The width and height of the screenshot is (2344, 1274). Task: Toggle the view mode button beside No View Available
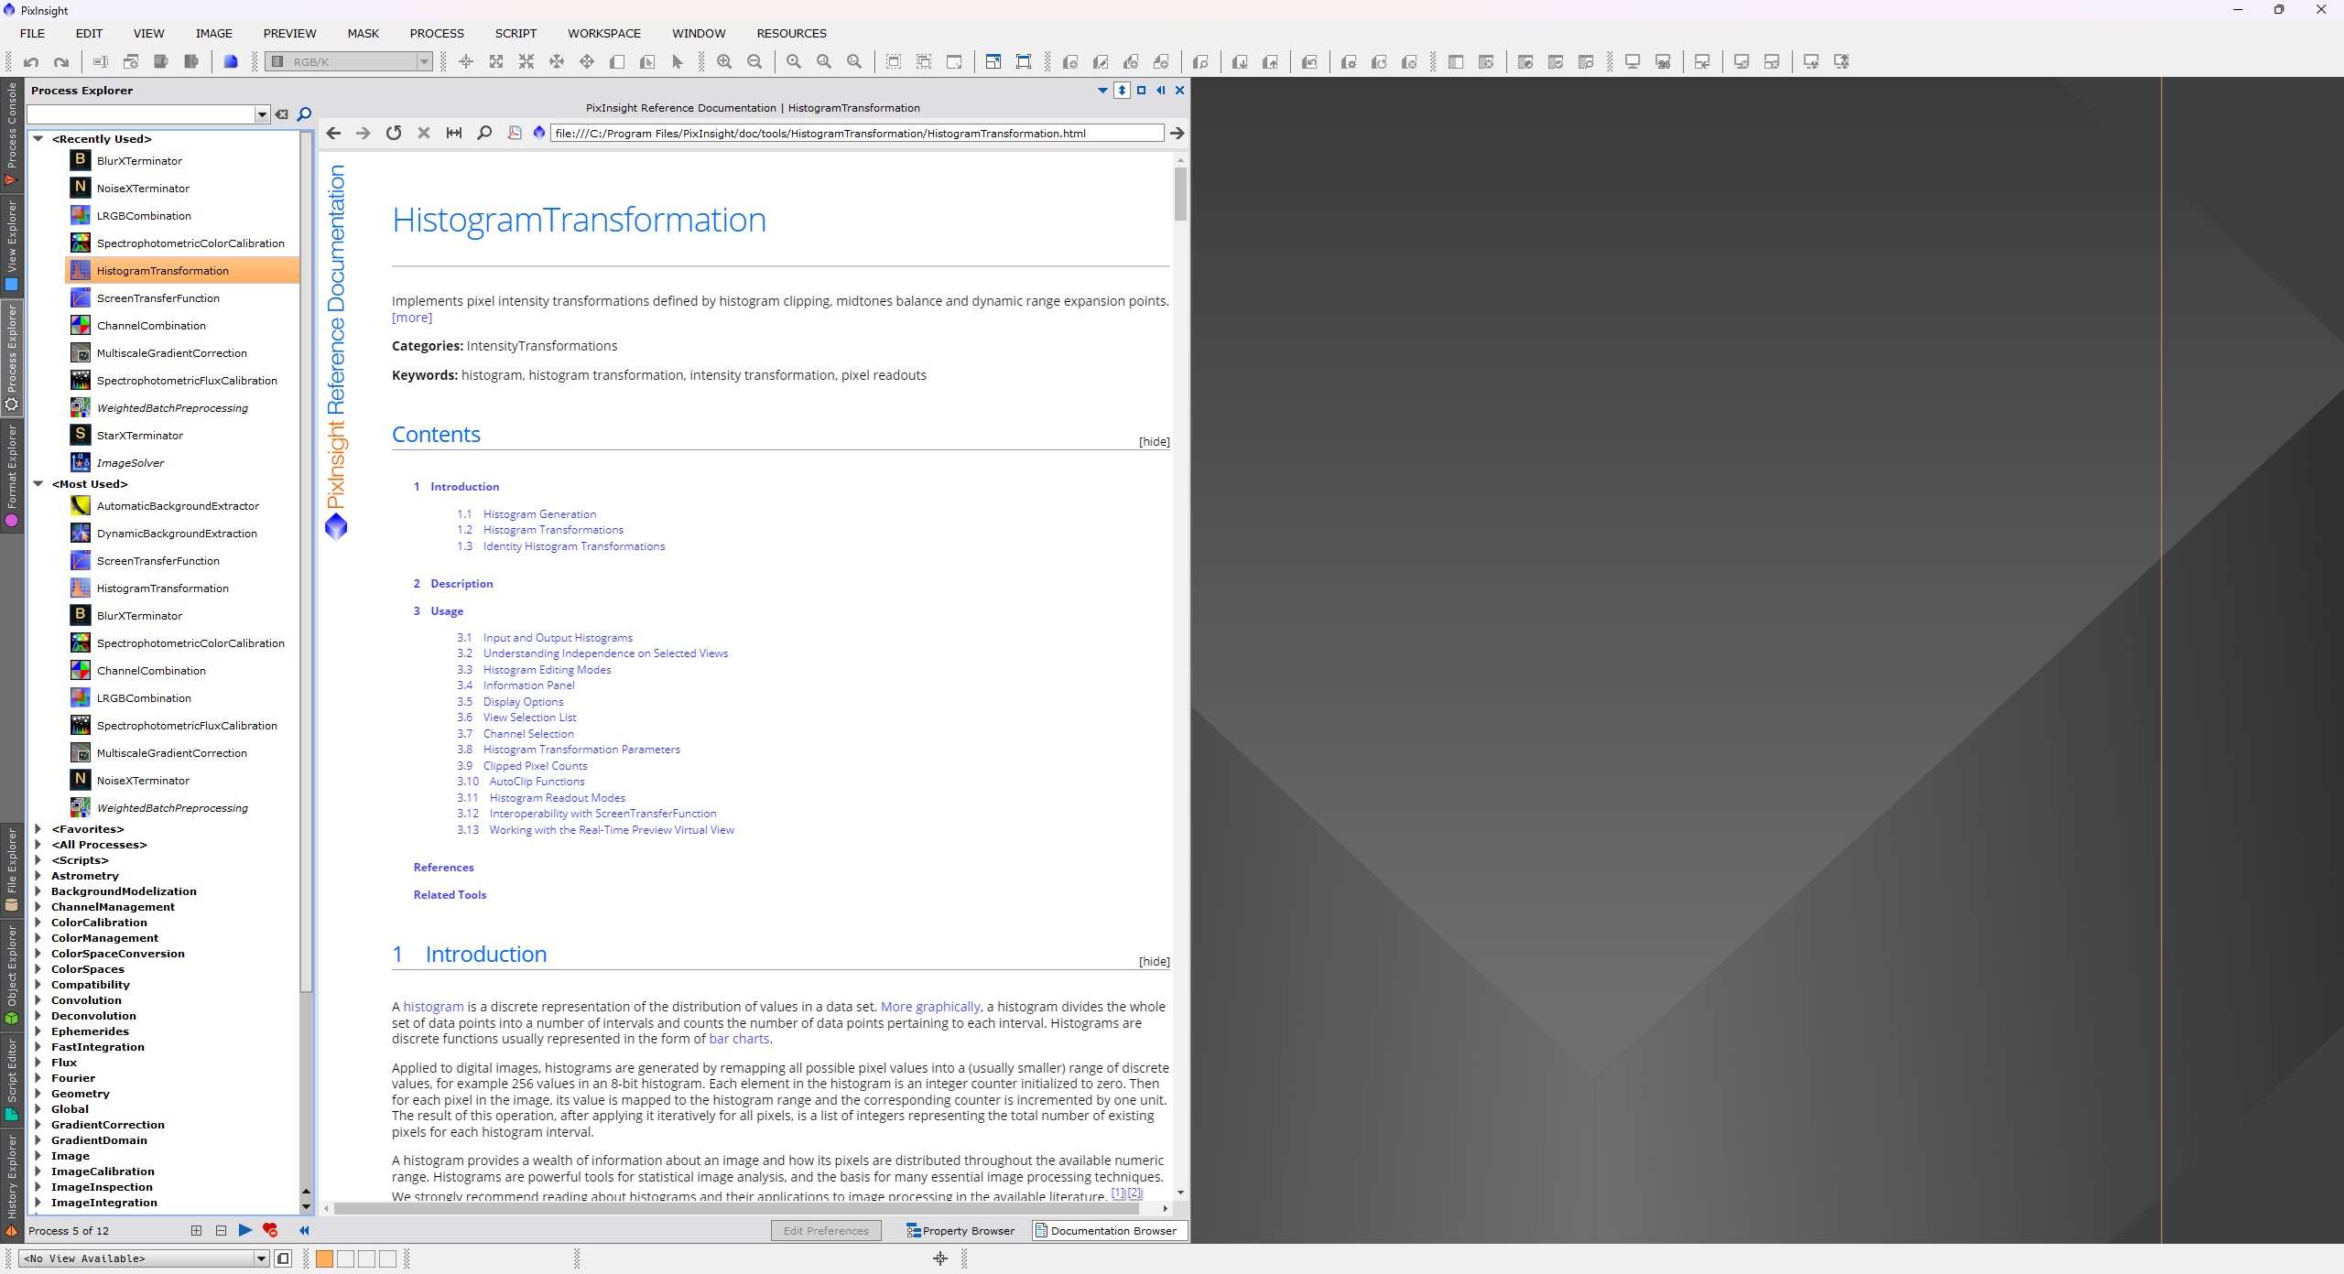click(283, 1258)
